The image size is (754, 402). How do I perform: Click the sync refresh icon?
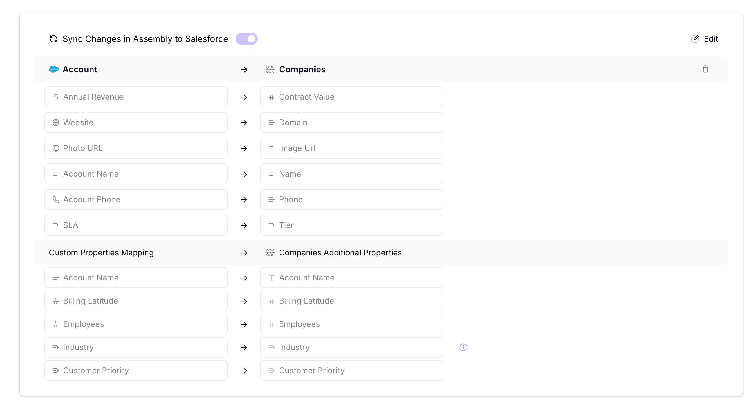pos(53,39)
